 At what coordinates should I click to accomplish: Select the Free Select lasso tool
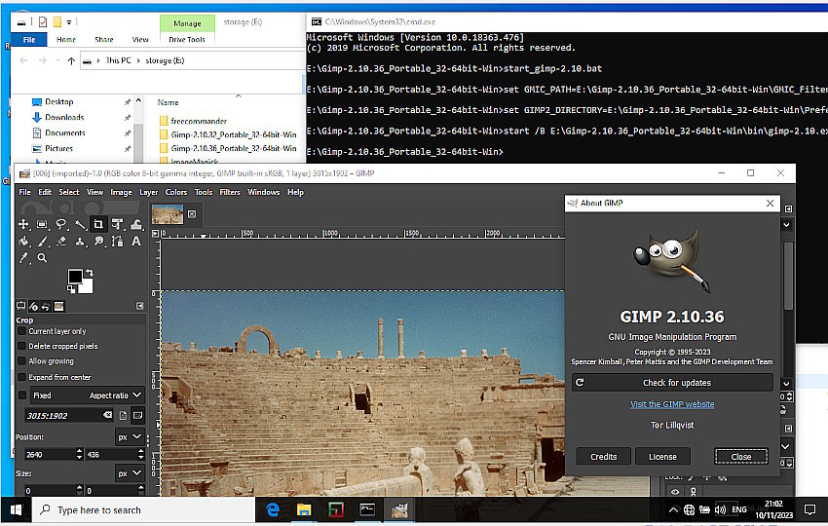tap(60, 224)
